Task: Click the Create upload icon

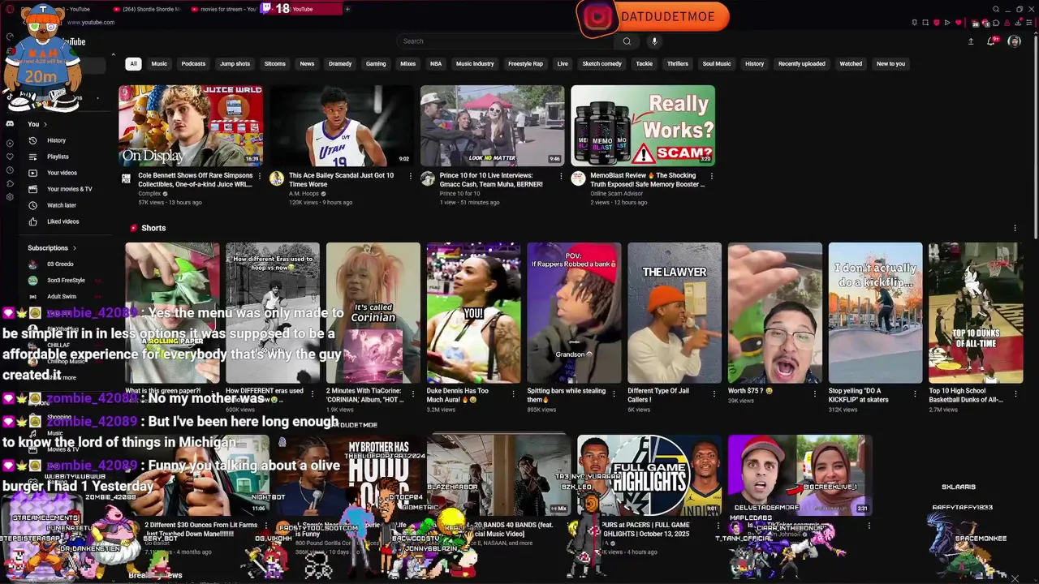Action: (x=971, y=41)
